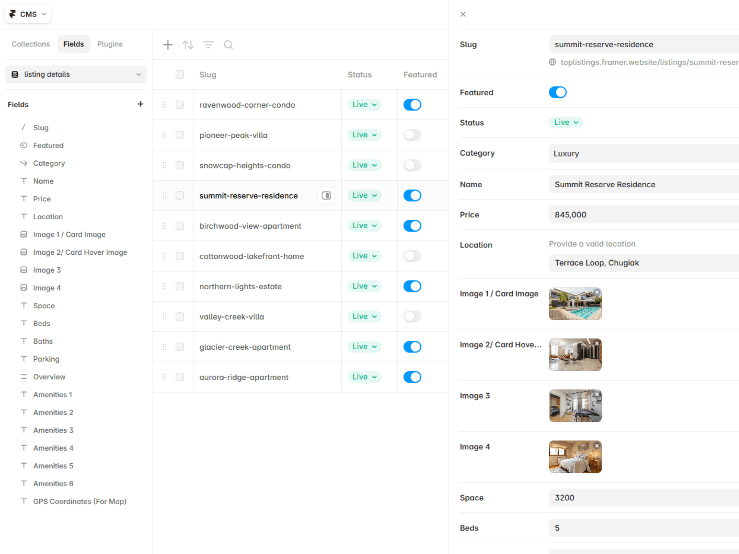The image size is (739, 554).
Task: Click the sort arrows icon in toolbar
Action: click(188, 45)
